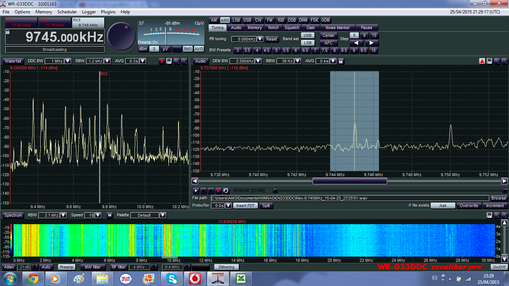Zoom out on the audio spectrum panel
Viewport: 509px width, 286px height.
(x=504, y=61)
